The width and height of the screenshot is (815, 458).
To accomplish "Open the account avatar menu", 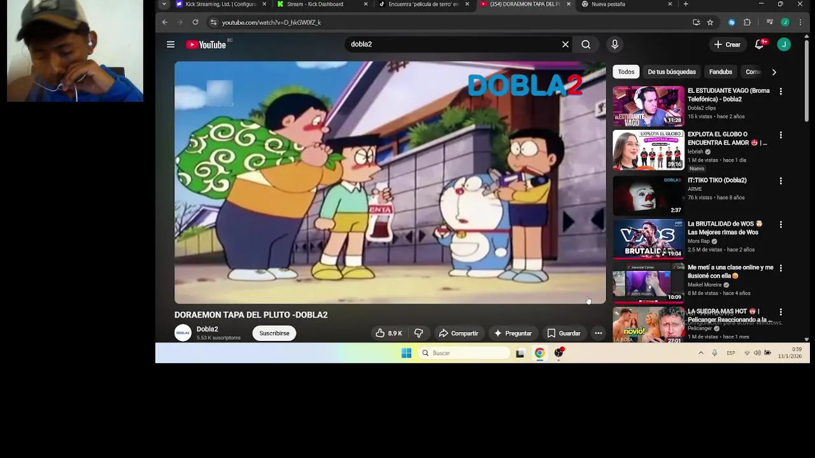I will [x=784, y=45].
